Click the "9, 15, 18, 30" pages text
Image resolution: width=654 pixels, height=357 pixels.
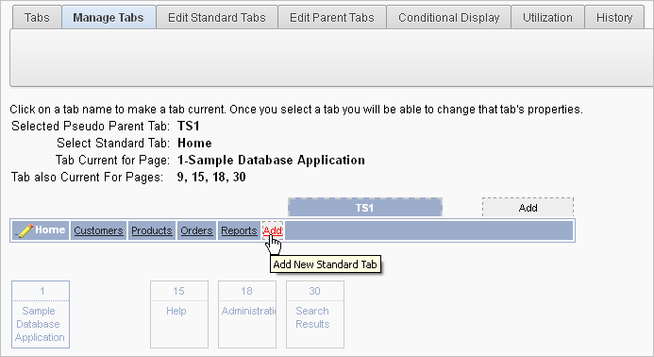211,177
